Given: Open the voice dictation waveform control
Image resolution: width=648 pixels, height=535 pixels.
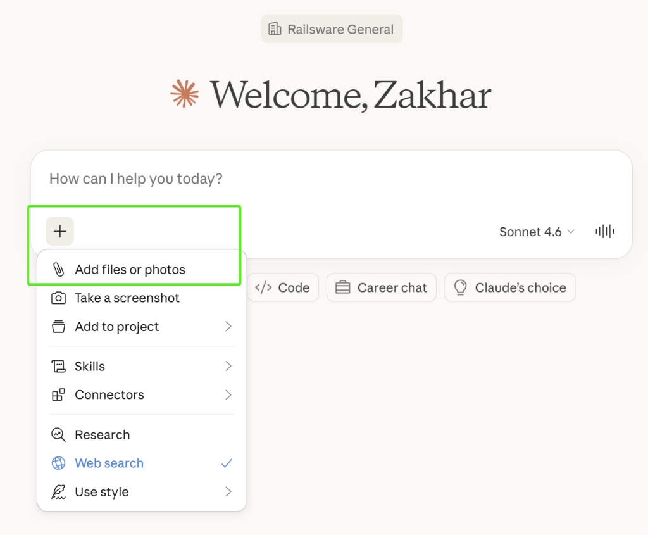Looking at the screenshot, I should tap(604, 231).
